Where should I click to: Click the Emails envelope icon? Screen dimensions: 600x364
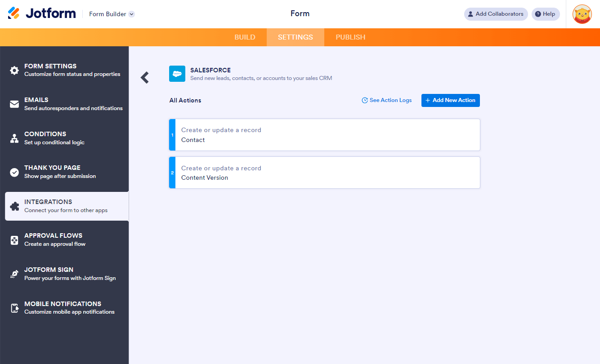(14, 104)
